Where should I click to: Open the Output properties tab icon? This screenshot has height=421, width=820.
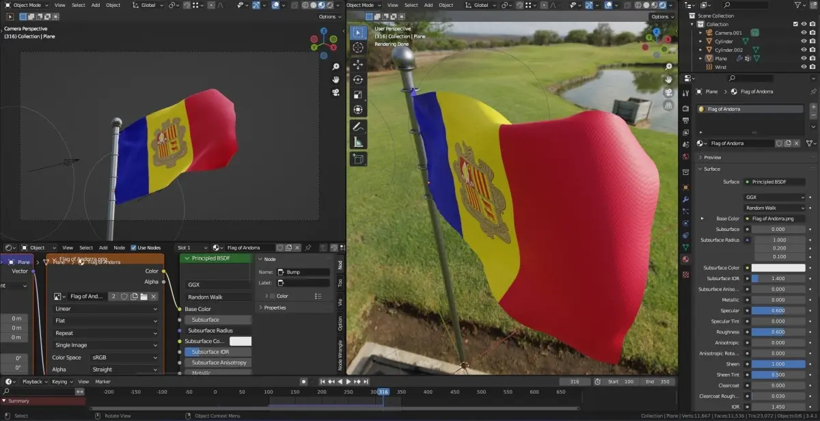click(x=686, y=121)
